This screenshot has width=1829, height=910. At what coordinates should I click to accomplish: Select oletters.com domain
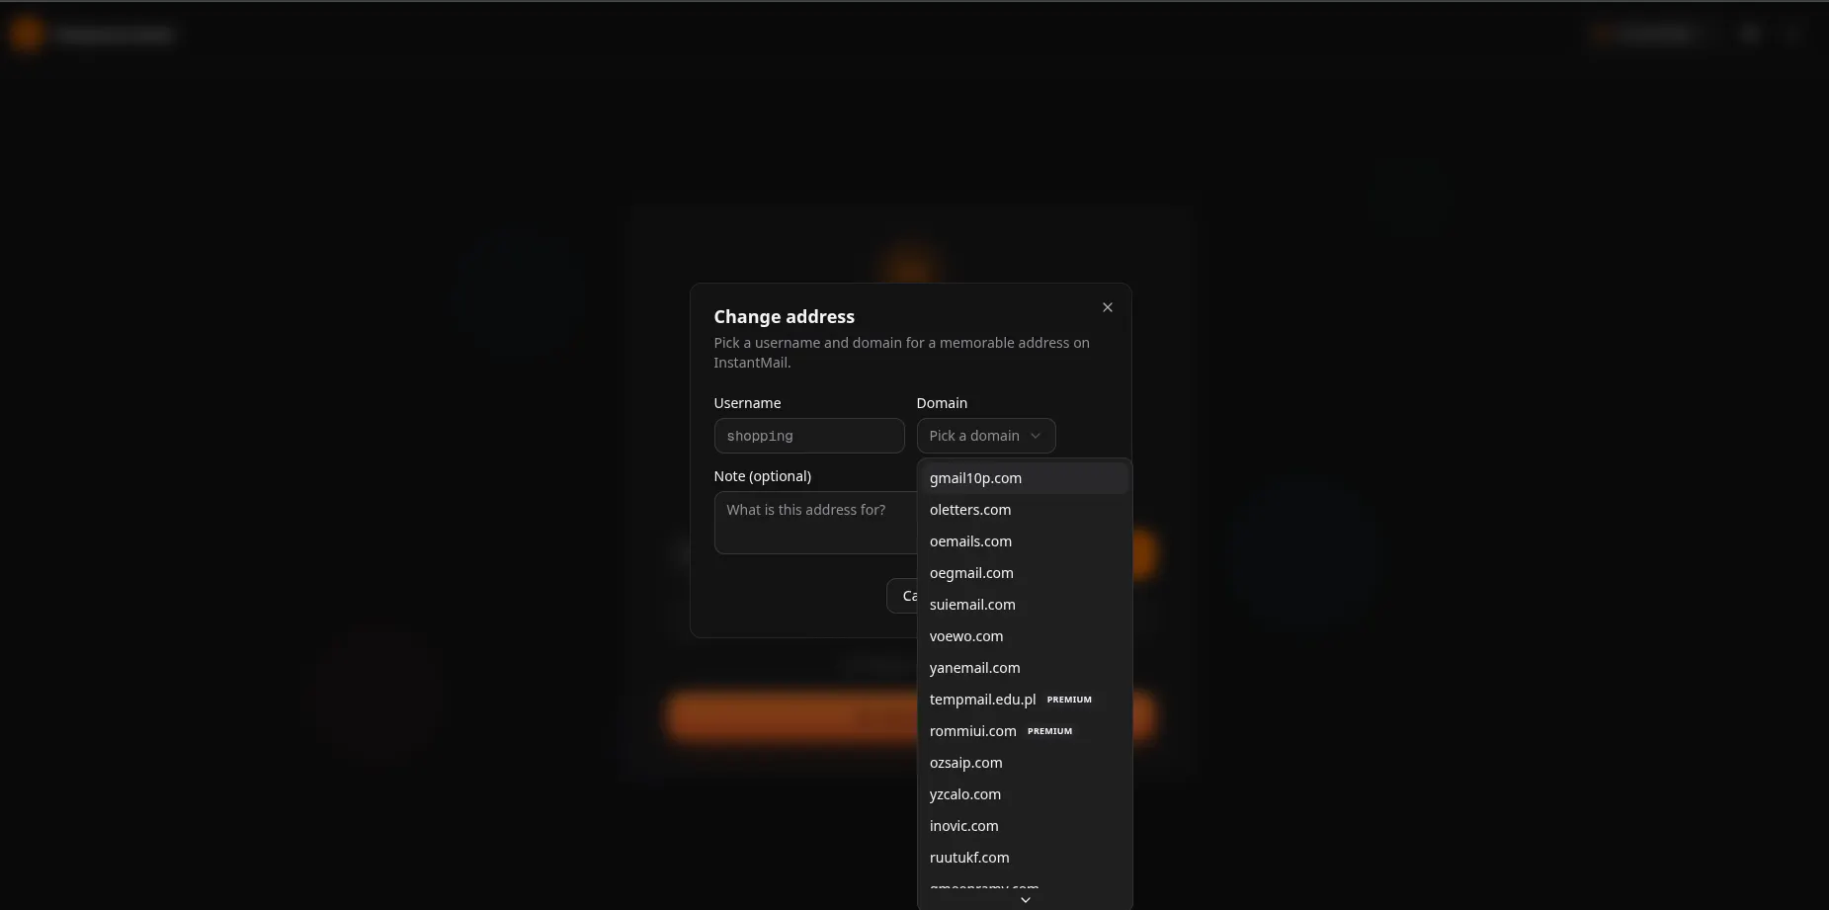(x=1025, y=510)
